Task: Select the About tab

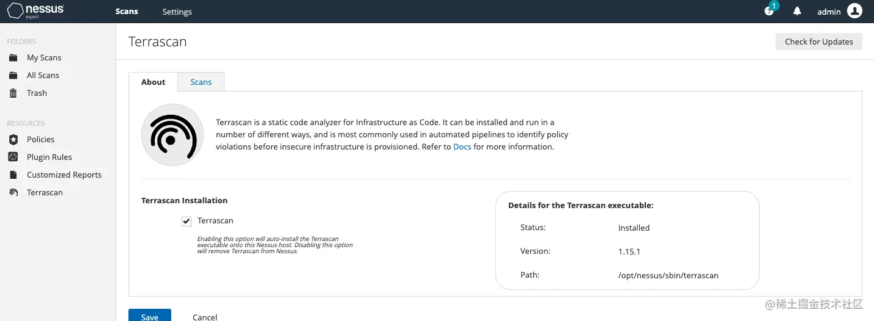Action: pyautogui.click(x=153, y=82)
